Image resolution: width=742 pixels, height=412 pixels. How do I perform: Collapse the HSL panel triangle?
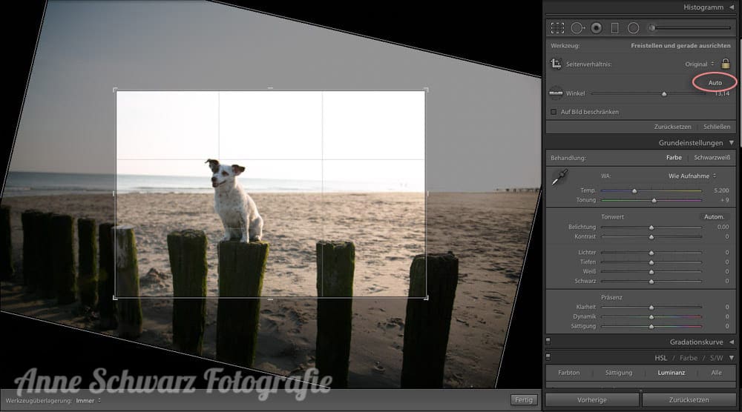(x=732, y=358)
